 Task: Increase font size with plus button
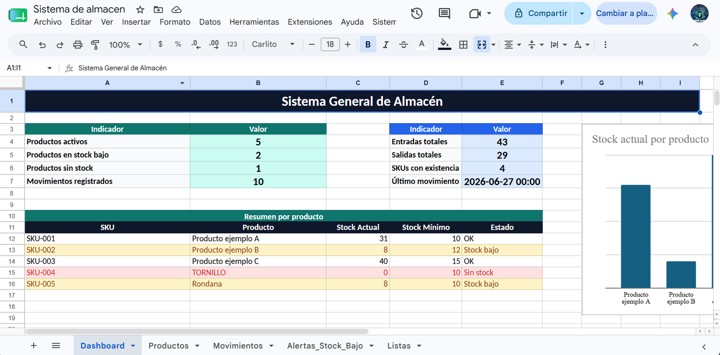(x=347, y=44)
